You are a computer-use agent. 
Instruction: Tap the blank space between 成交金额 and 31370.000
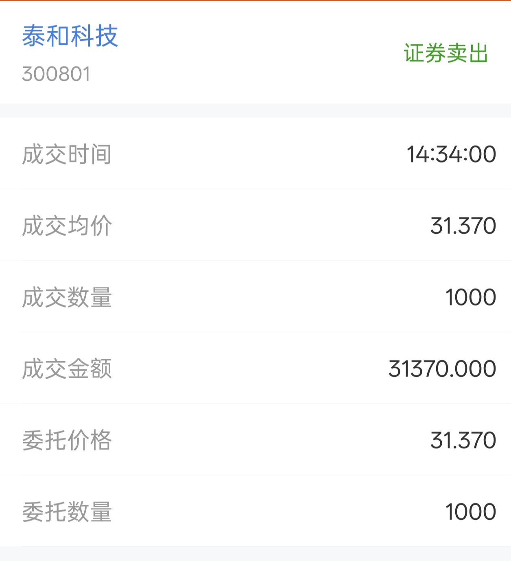(250, 369)
